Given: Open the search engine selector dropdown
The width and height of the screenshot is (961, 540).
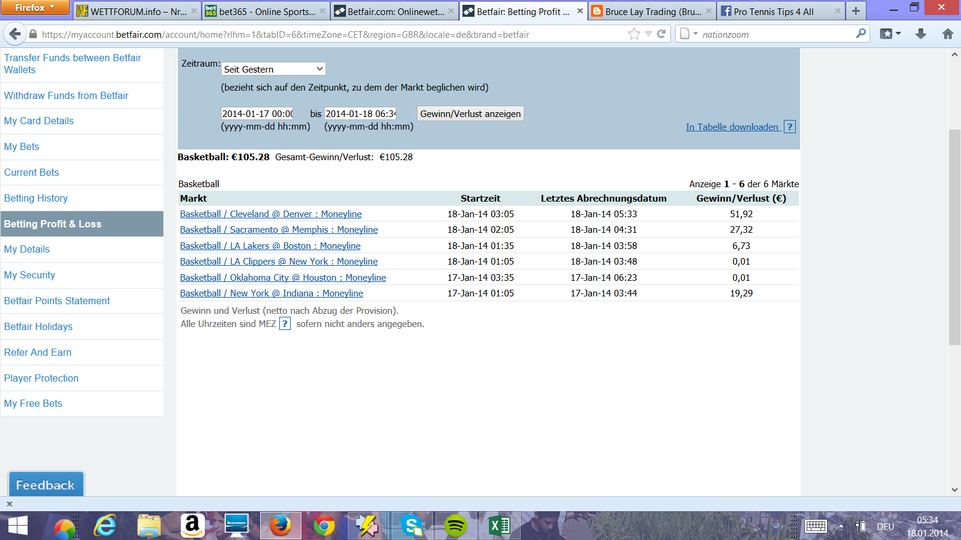Looking at the screenshot, I should pyautogui.click(x=689, y=34).
